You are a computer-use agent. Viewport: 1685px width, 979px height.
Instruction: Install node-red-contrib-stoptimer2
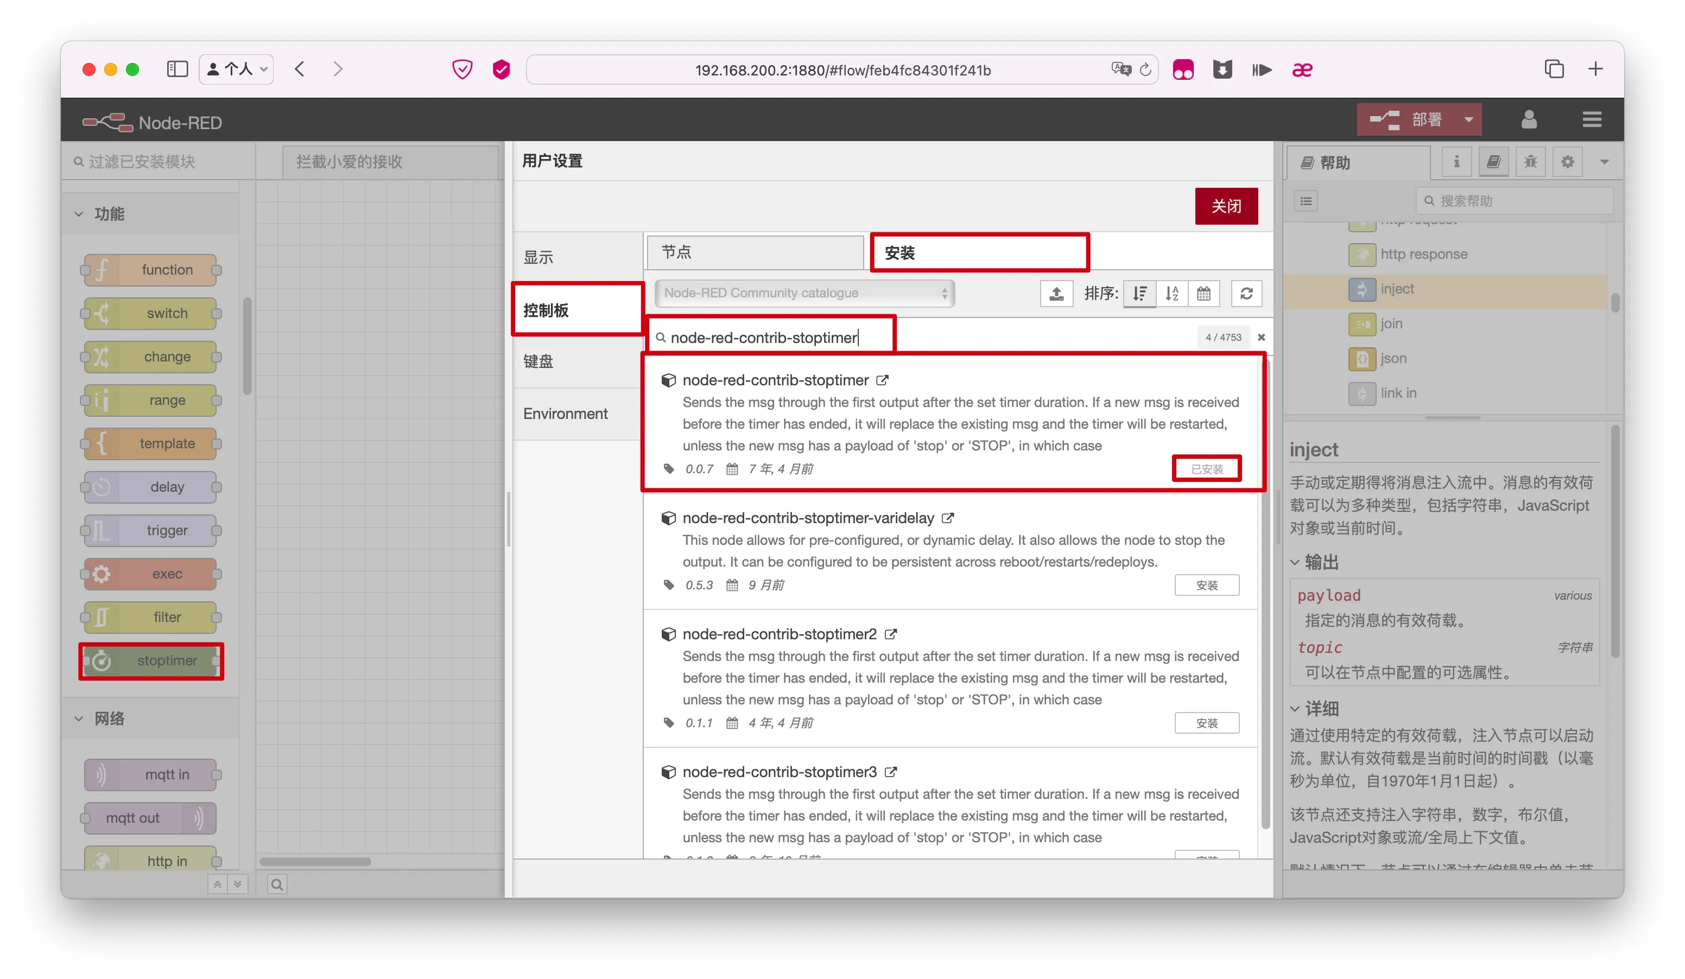point(1207,723)
